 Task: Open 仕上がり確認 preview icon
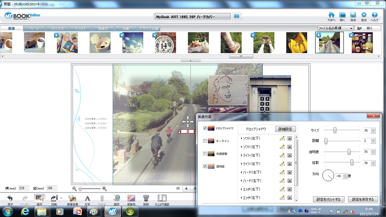point(162,198)
